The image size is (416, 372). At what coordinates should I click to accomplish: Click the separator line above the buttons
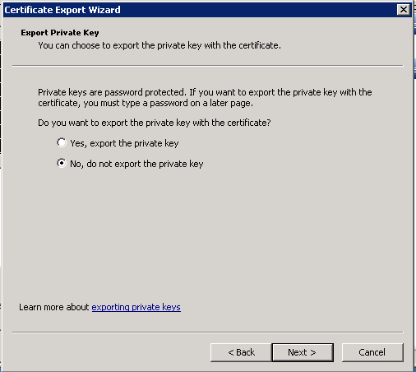(208, 332)
